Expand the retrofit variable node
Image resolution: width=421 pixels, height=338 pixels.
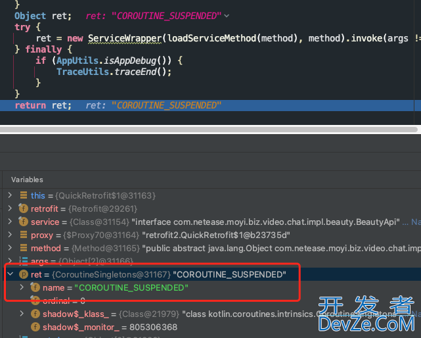[10, 208]
